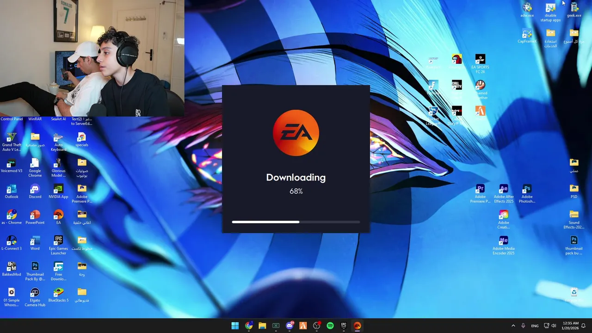Viewport: 592px width, 333px height.
Task: Launch BlueStacks 5 desktop shortcut
Action: click(58, 295)
